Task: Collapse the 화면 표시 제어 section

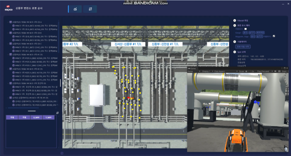Action: click(x=235, y=25)
